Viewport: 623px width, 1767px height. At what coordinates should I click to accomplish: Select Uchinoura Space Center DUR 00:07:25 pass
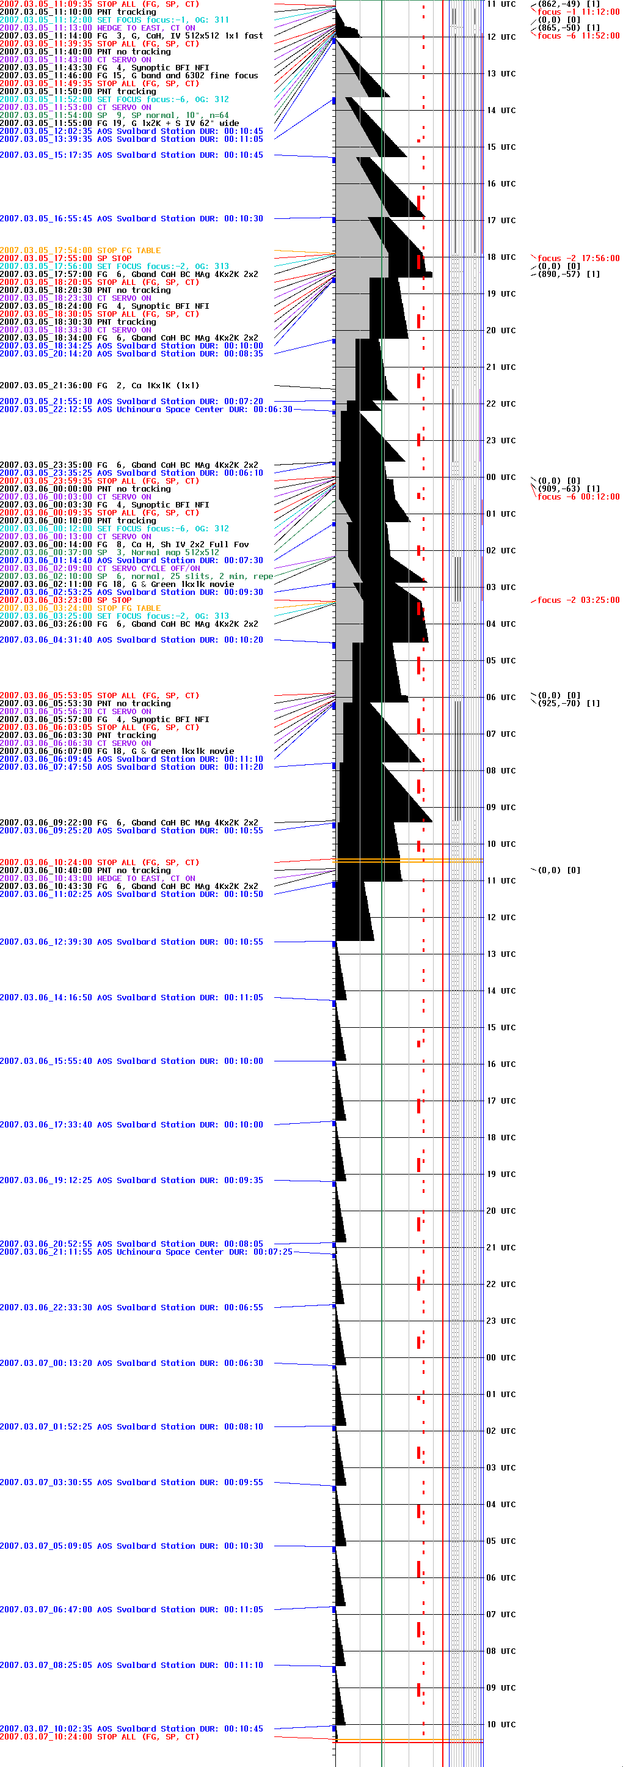[x=146, y=1252]
